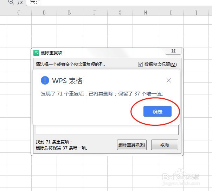
Task: Click the 确定 button in WPS dialog
Action: pos(158,111)
